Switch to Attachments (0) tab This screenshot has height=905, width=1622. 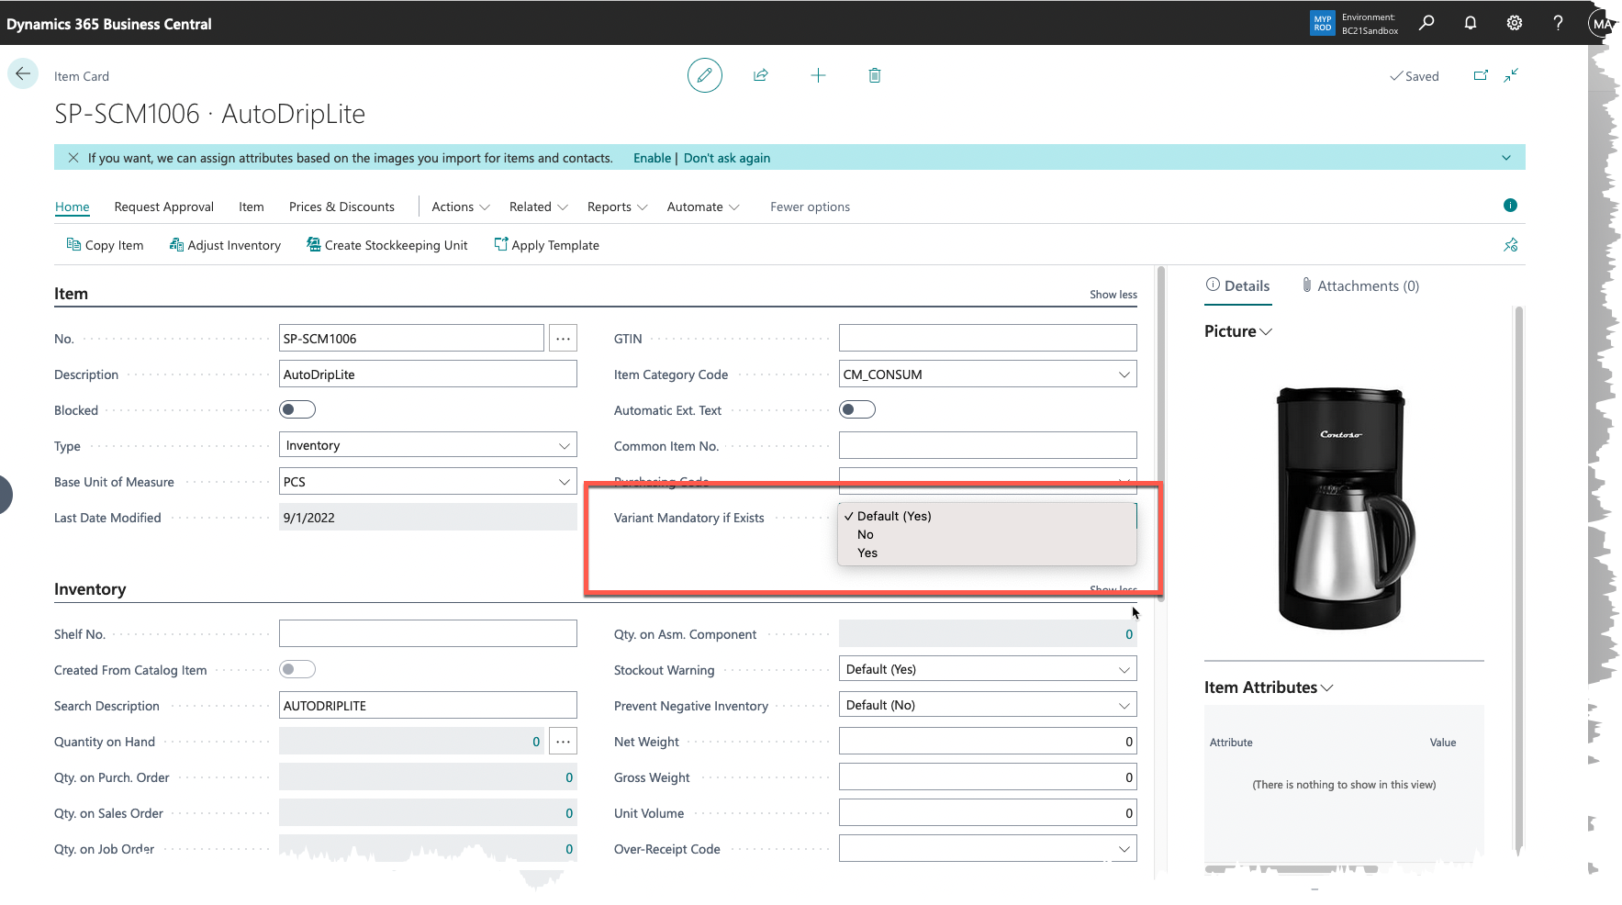[1360, 285]
